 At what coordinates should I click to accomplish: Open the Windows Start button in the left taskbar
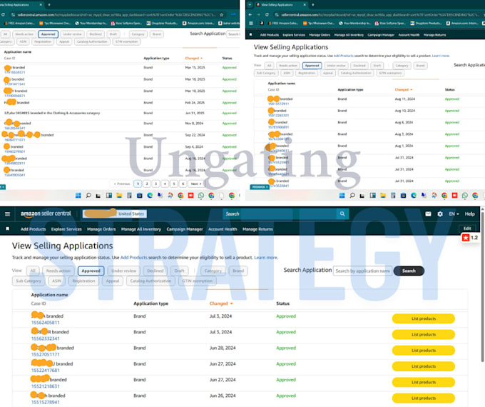[x=78, y=195]
